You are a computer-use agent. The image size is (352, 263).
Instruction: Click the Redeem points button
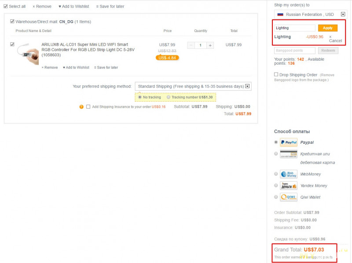[x=328, y=51]
